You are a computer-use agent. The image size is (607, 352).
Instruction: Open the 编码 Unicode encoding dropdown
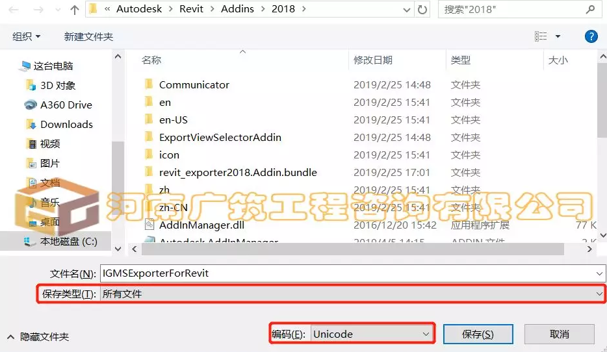[371, 334]
